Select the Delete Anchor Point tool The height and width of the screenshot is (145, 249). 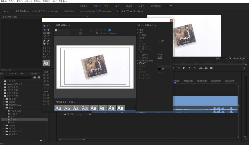pos(48,41)
